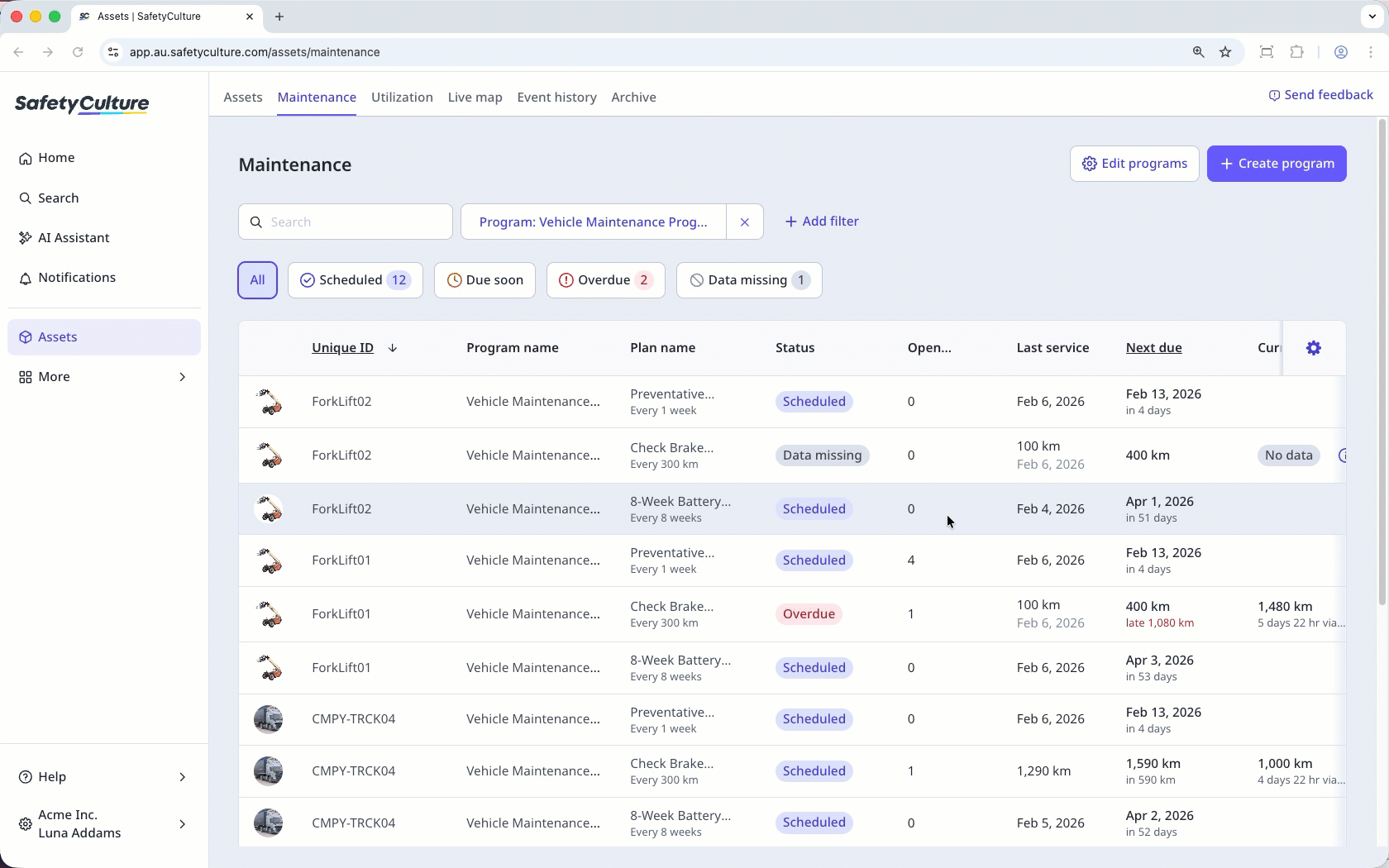Open the browser profile icon

click(1341, 52)
